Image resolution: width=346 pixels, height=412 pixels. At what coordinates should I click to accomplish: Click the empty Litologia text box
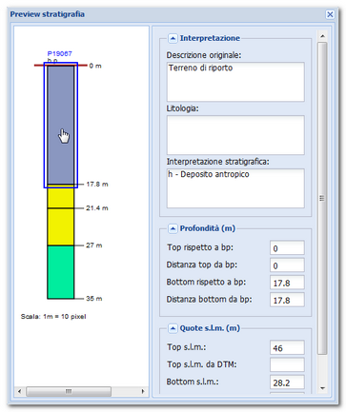(x=235, y=135)
